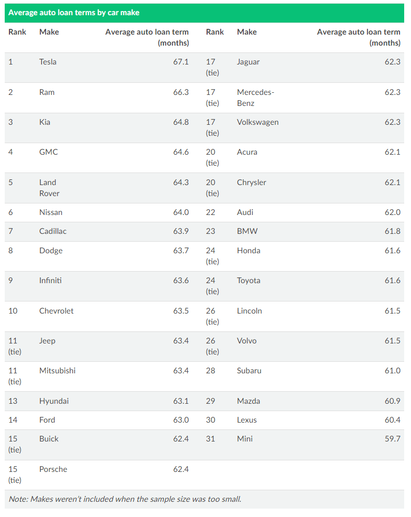This screenshot has height=517, width=411.
Task: Select the Volkswagen entry
Action: [x=258, y=122]
